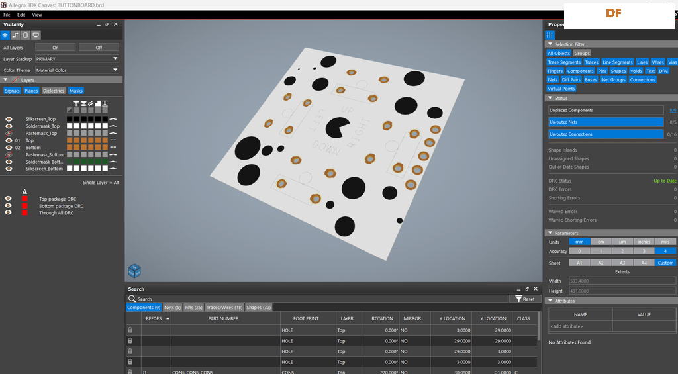
Task: Hide the Soldermask_Top layer
Action: tap(9, 126)
